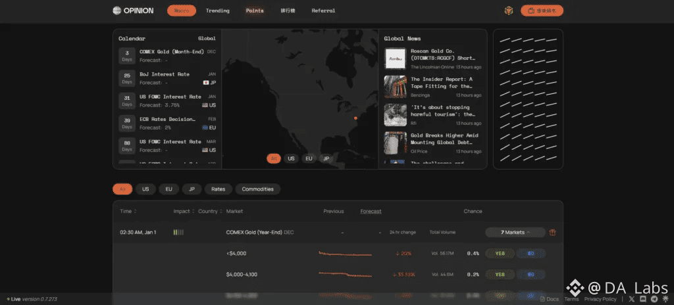
Task: Filter the map by US
Action: coord(291,158)
